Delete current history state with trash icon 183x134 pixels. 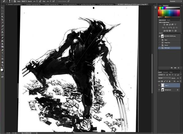[178, 68]
